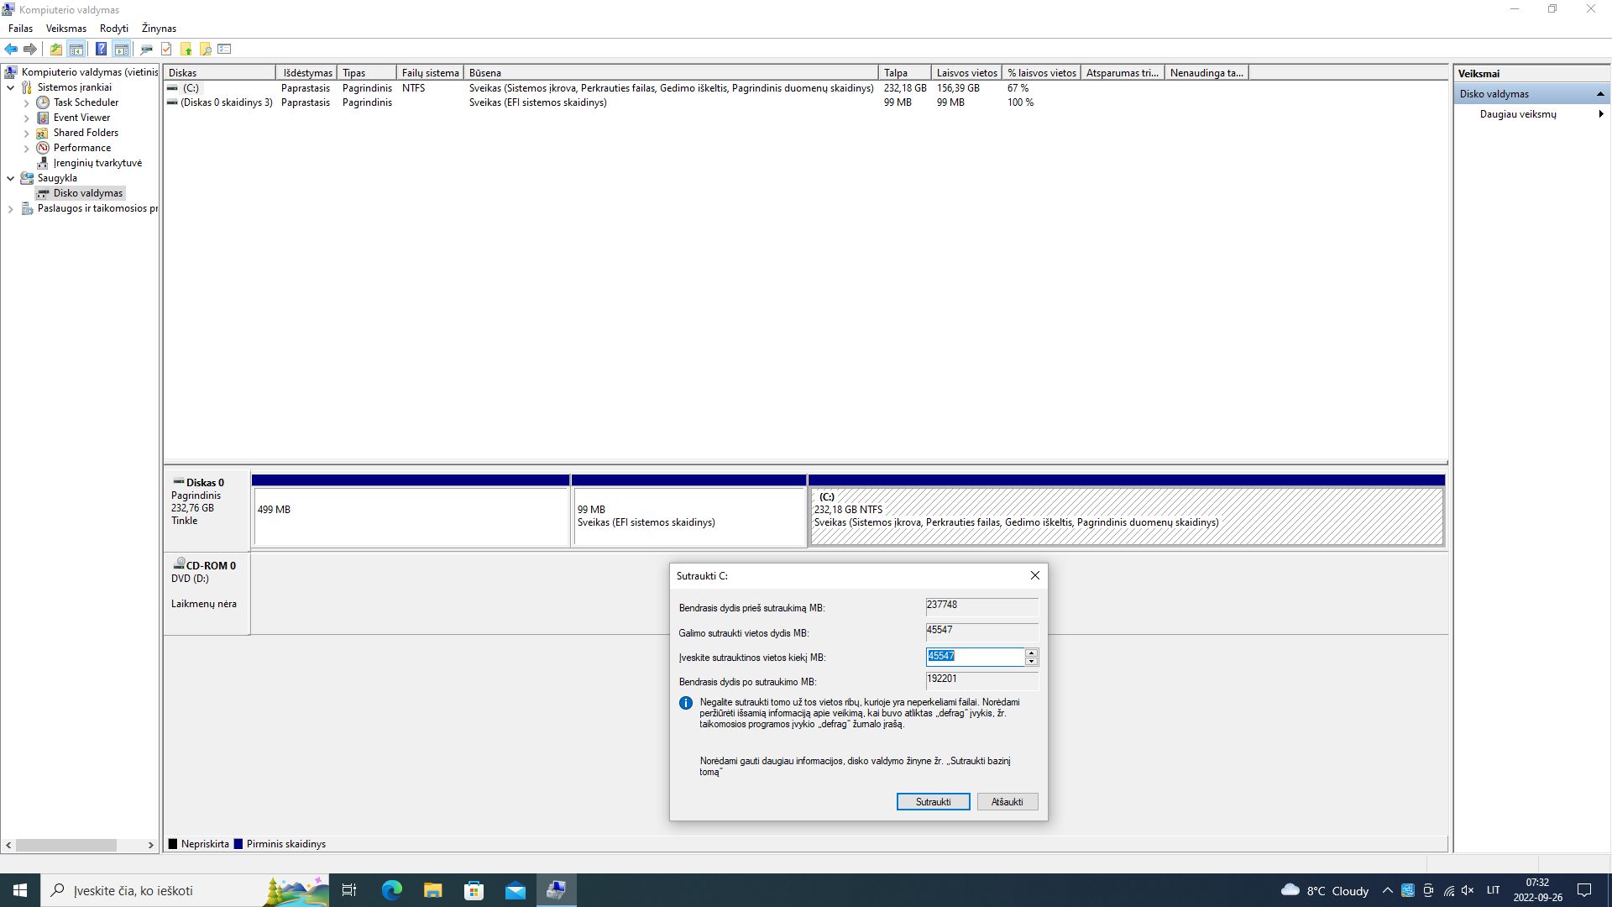This screenshot has height=907, width=1612.
Task: Click the folder with magnifier toolbar icon
Action: pos(205,49)
